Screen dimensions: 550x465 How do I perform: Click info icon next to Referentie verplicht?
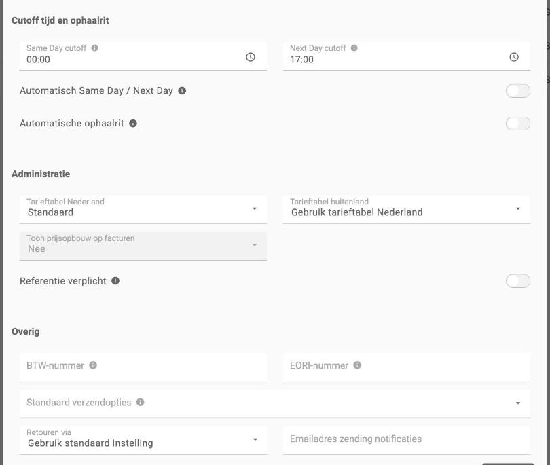click(115, 281)
